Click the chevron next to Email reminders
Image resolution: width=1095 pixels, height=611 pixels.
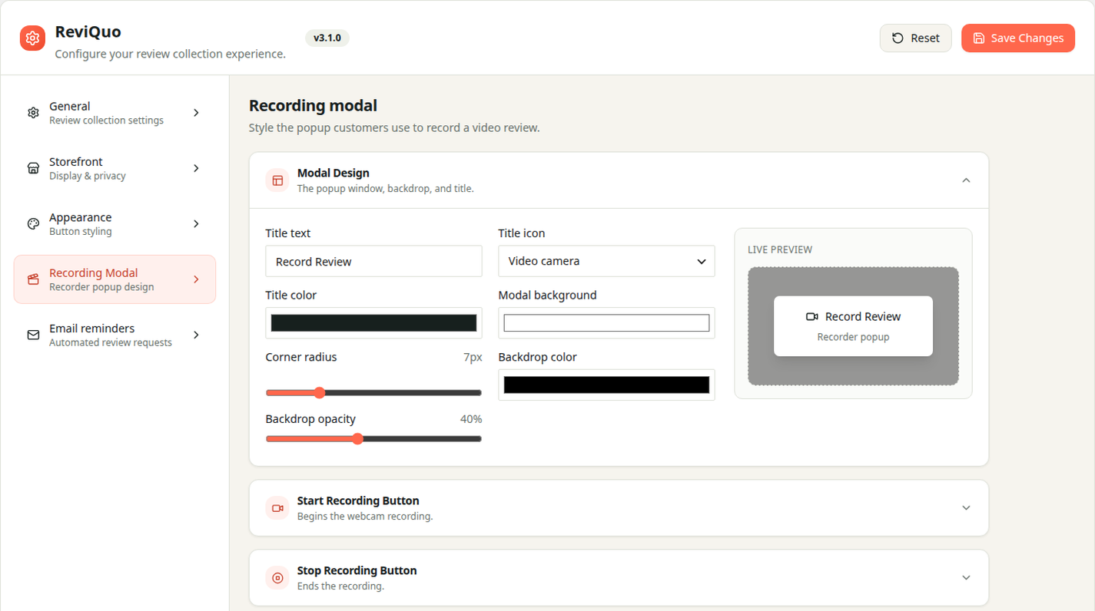tap(196, 335)
